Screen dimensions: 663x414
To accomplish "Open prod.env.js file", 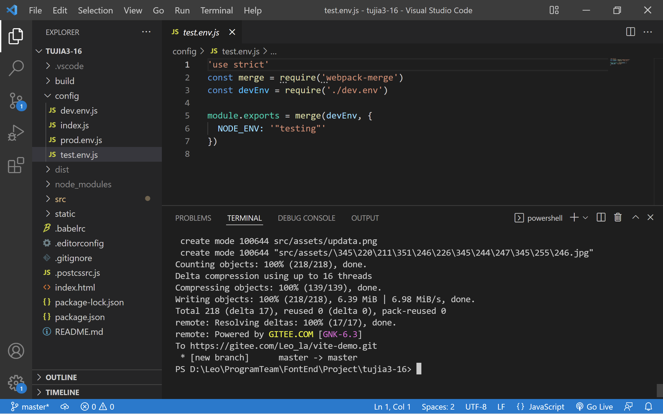I will pyautogui.click(x=97, y=140).
